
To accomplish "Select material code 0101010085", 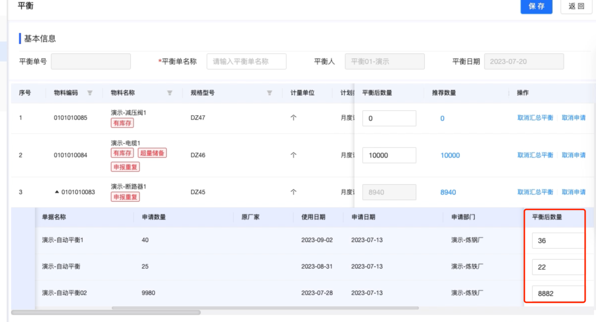I will [70, 117].
